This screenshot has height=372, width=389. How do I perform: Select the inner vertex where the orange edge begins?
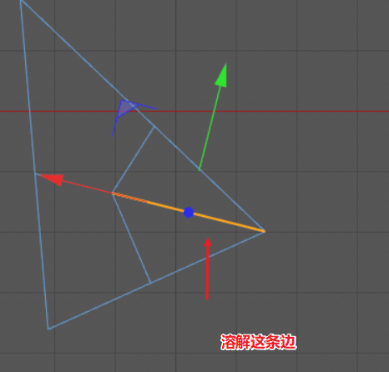pyautogui.click(x=113, y=193)
